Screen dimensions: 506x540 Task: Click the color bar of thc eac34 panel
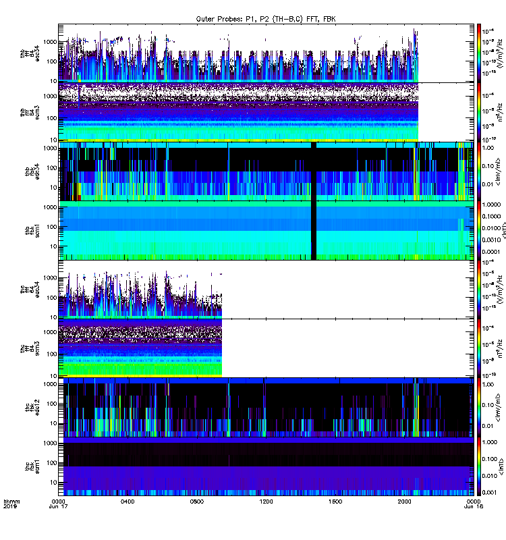click(x=479, y=290)
